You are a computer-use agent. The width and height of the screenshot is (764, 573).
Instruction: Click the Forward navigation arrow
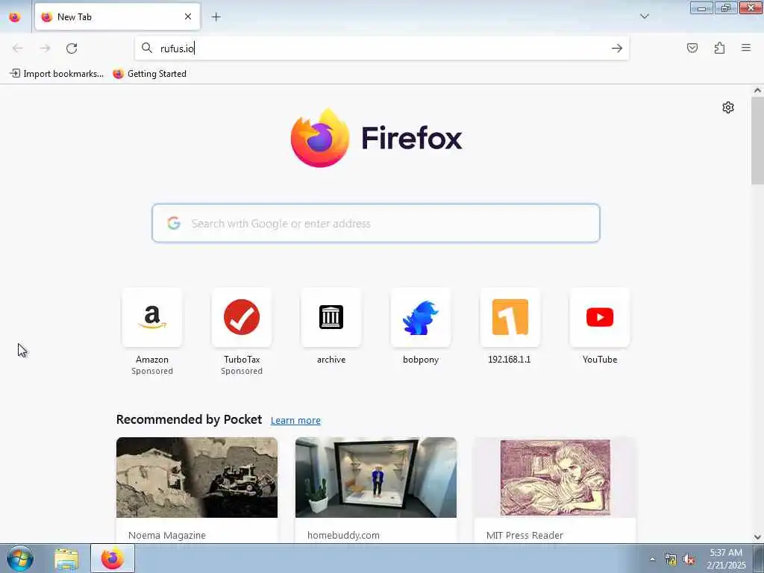pos(45,48)
